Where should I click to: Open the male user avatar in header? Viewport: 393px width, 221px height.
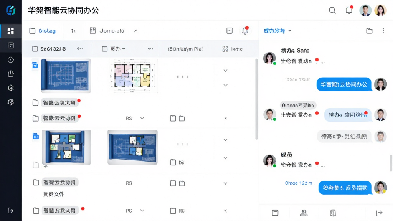tap(365, 10)
